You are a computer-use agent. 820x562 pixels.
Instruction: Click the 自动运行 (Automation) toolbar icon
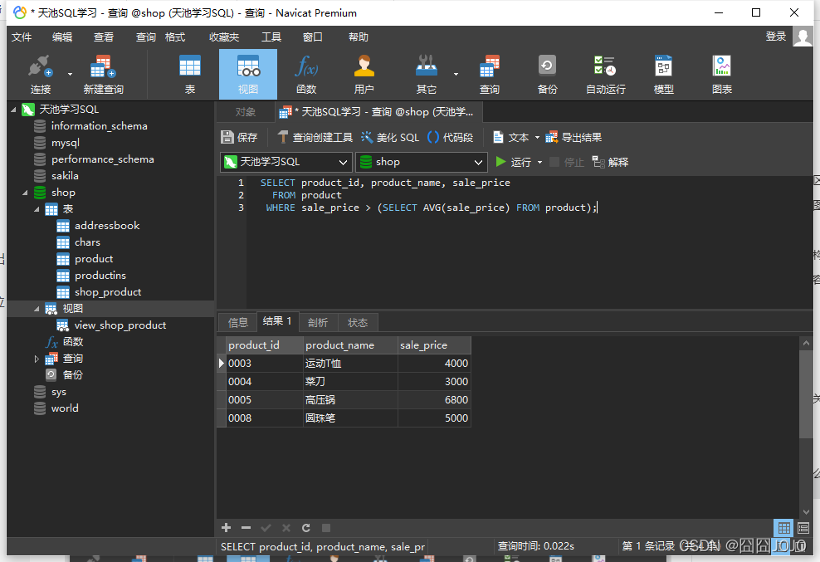click(x=606, y=75)
